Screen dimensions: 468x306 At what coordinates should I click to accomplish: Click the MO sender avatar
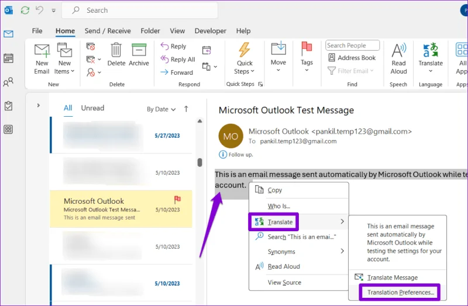(230, 136)
